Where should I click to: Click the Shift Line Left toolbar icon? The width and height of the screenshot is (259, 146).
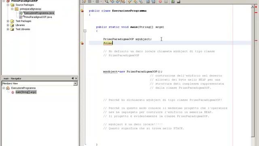(148, 2)
